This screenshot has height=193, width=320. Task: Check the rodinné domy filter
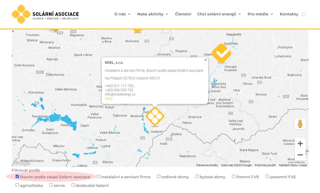point(159,177)
